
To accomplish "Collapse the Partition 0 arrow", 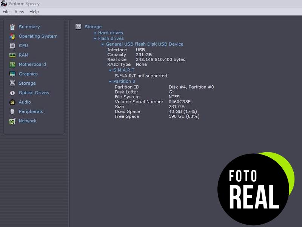I will pyautogui.click(x=110, y=82).
